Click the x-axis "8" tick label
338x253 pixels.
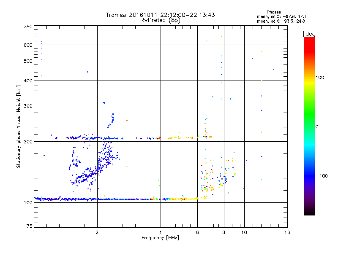click(x=224, y=232)
